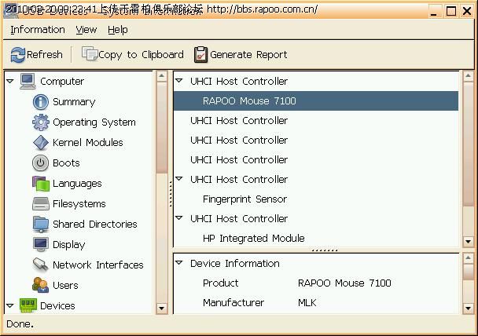Collapse the Devices tree node
Image resolution: width=478 pixels, height=336 pixels.
pos(9,305)
